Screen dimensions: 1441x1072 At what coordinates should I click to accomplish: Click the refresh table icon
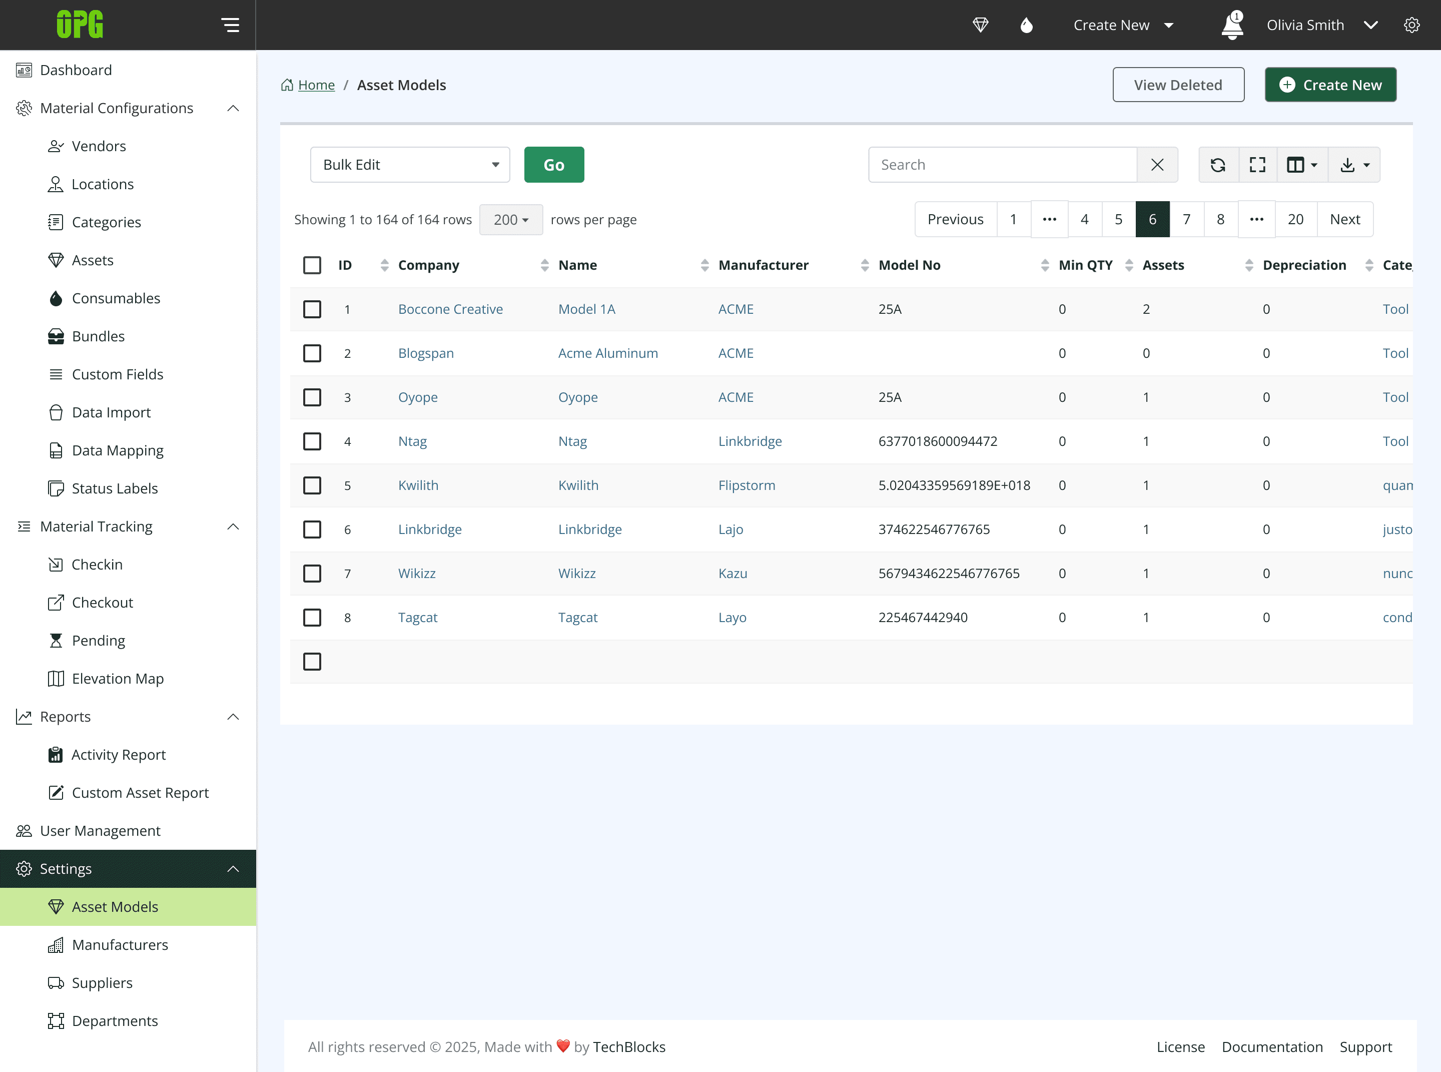[x=1218, y=165]
